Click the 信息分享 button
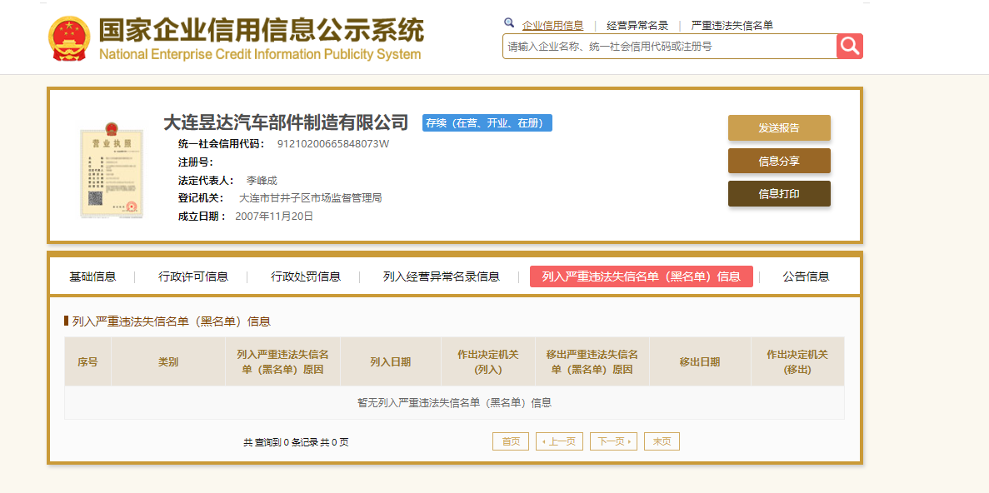This screenshot has width=989, height=493. pos(779,161)
